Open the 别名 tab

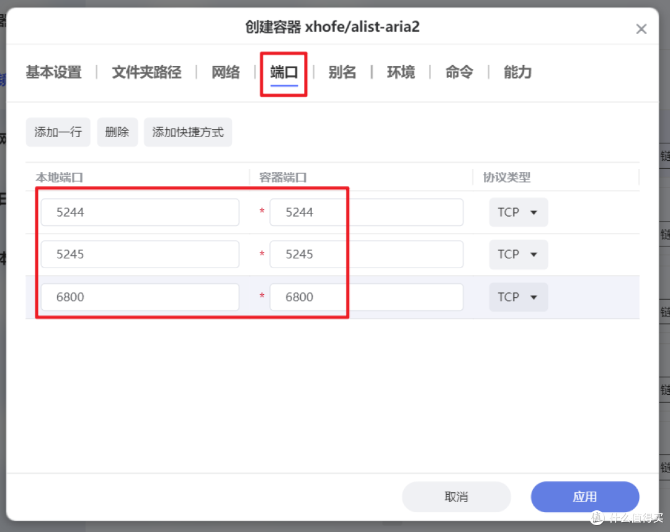point(342,72)
